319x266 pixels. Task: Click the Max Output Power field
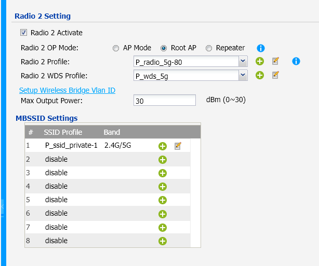point(165,100)
